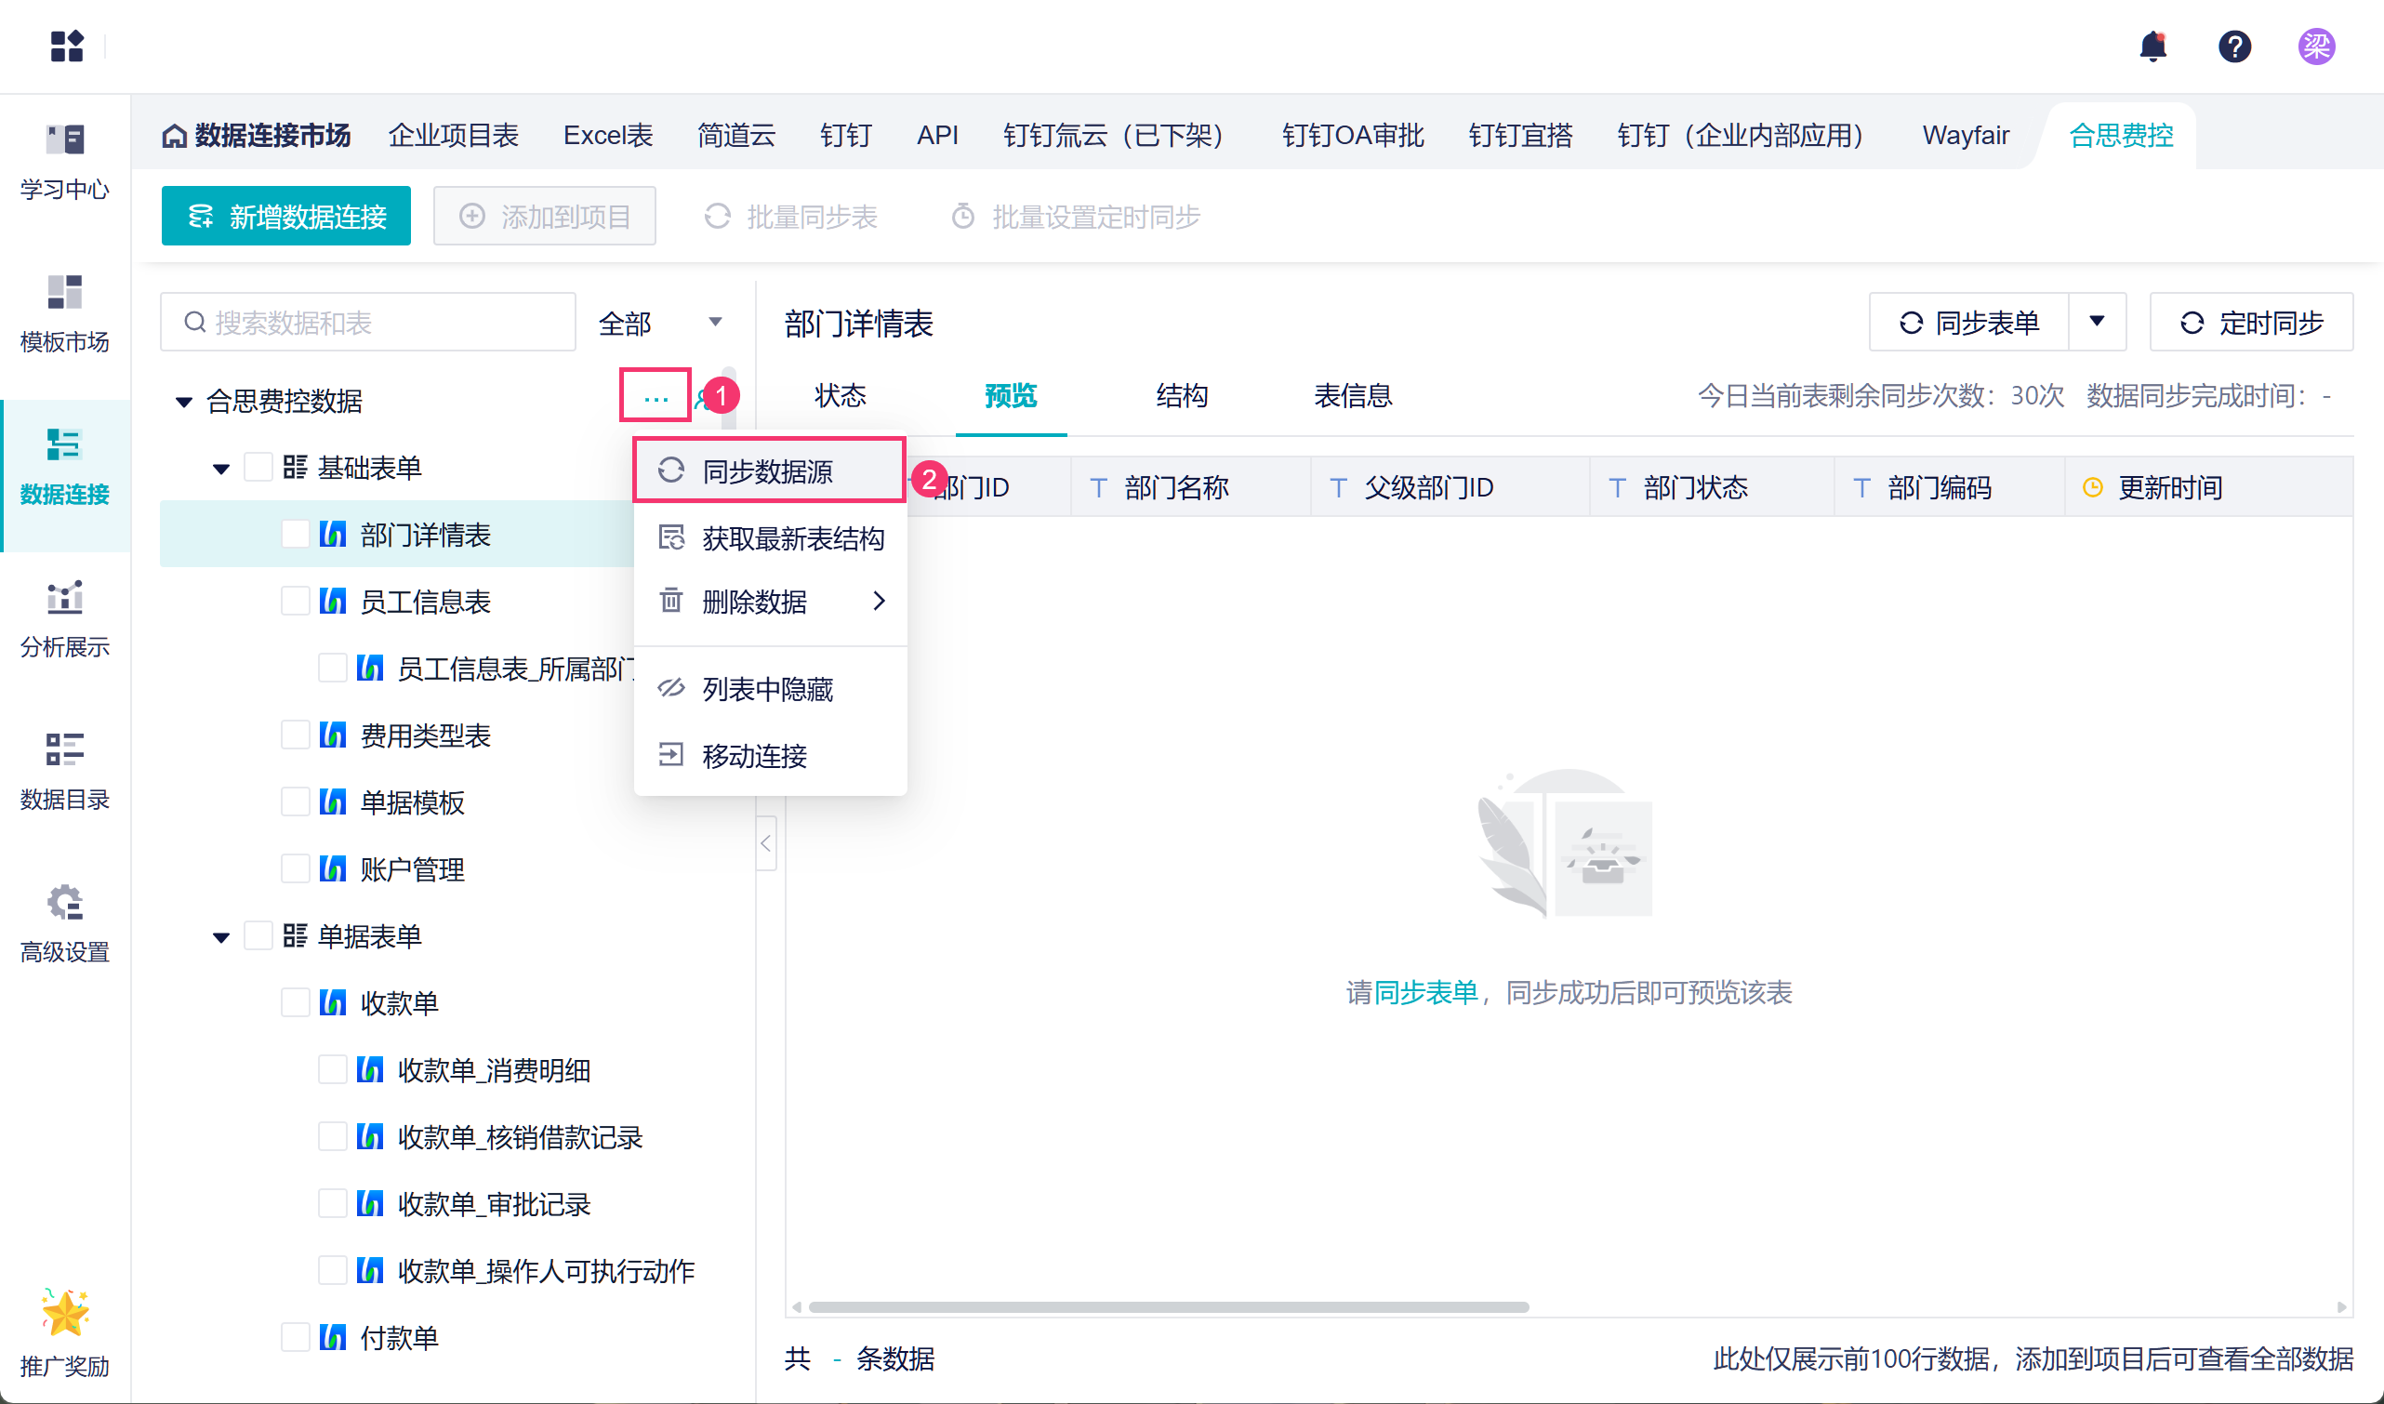Open the app grid icon at top left
Viewport: 2384px width, 1404px height.
(66, 46)
